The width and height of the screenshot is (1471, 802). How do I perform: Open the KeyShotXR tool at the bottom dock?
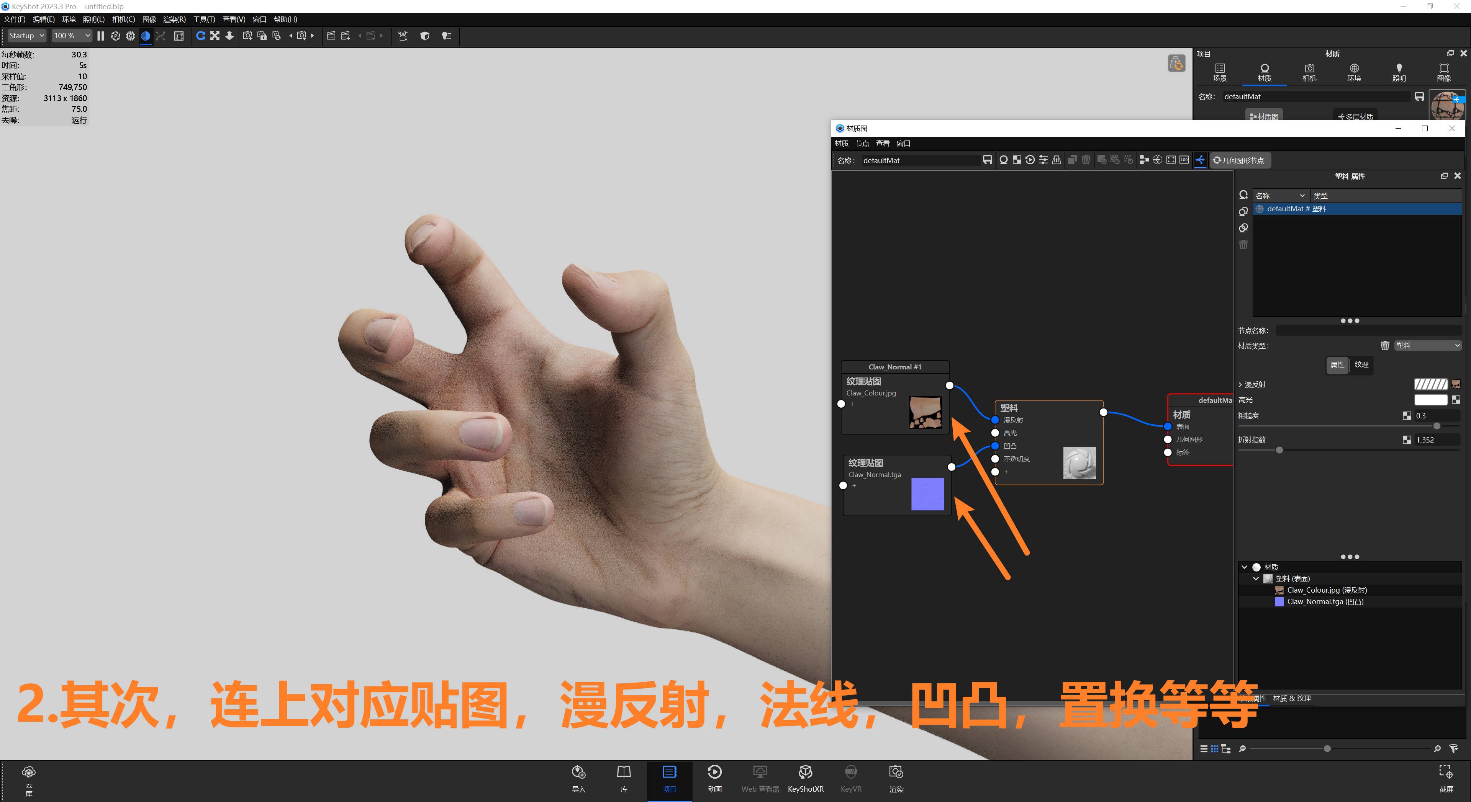pyautogui.click(x=805, y=778)
